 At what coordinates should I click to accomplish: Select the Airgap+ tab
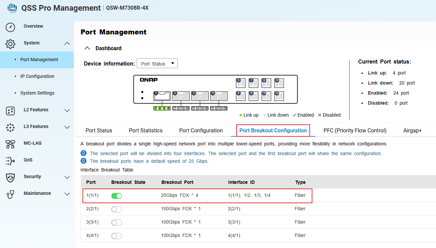point(412,130)
